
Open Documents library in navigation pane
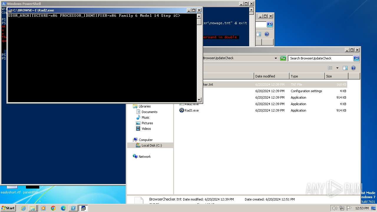click(x=149, y=112)
